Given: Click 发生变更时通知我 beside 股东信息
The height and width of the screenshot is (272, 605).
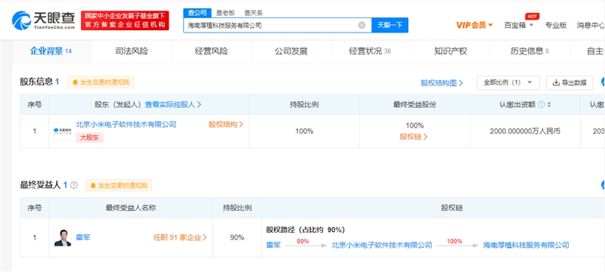Looking at the screenshot, I should coord(101,82).
